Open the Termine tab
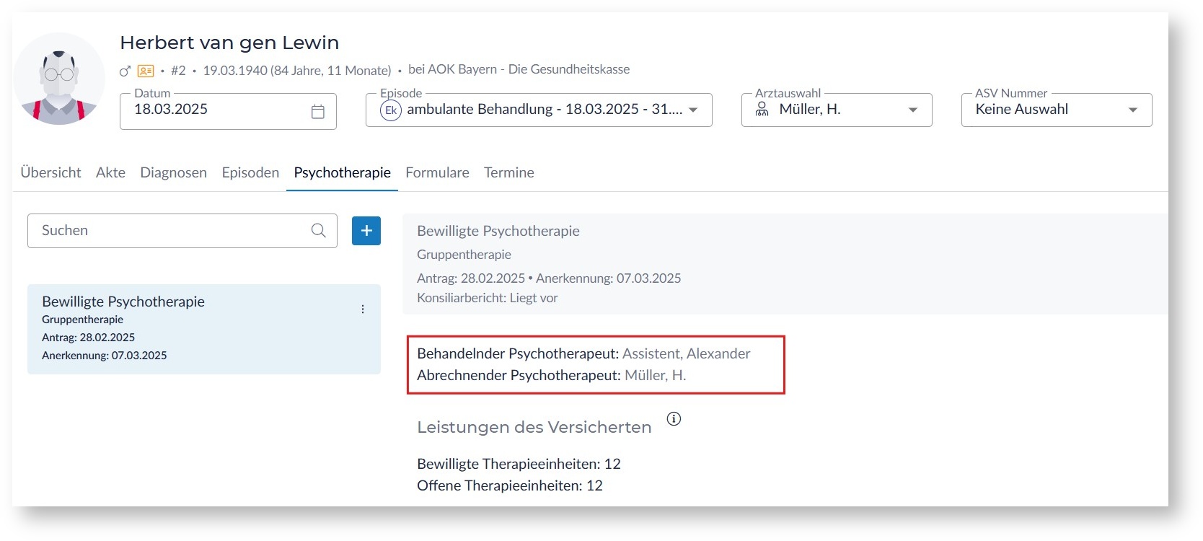 [x=508, y=173]
